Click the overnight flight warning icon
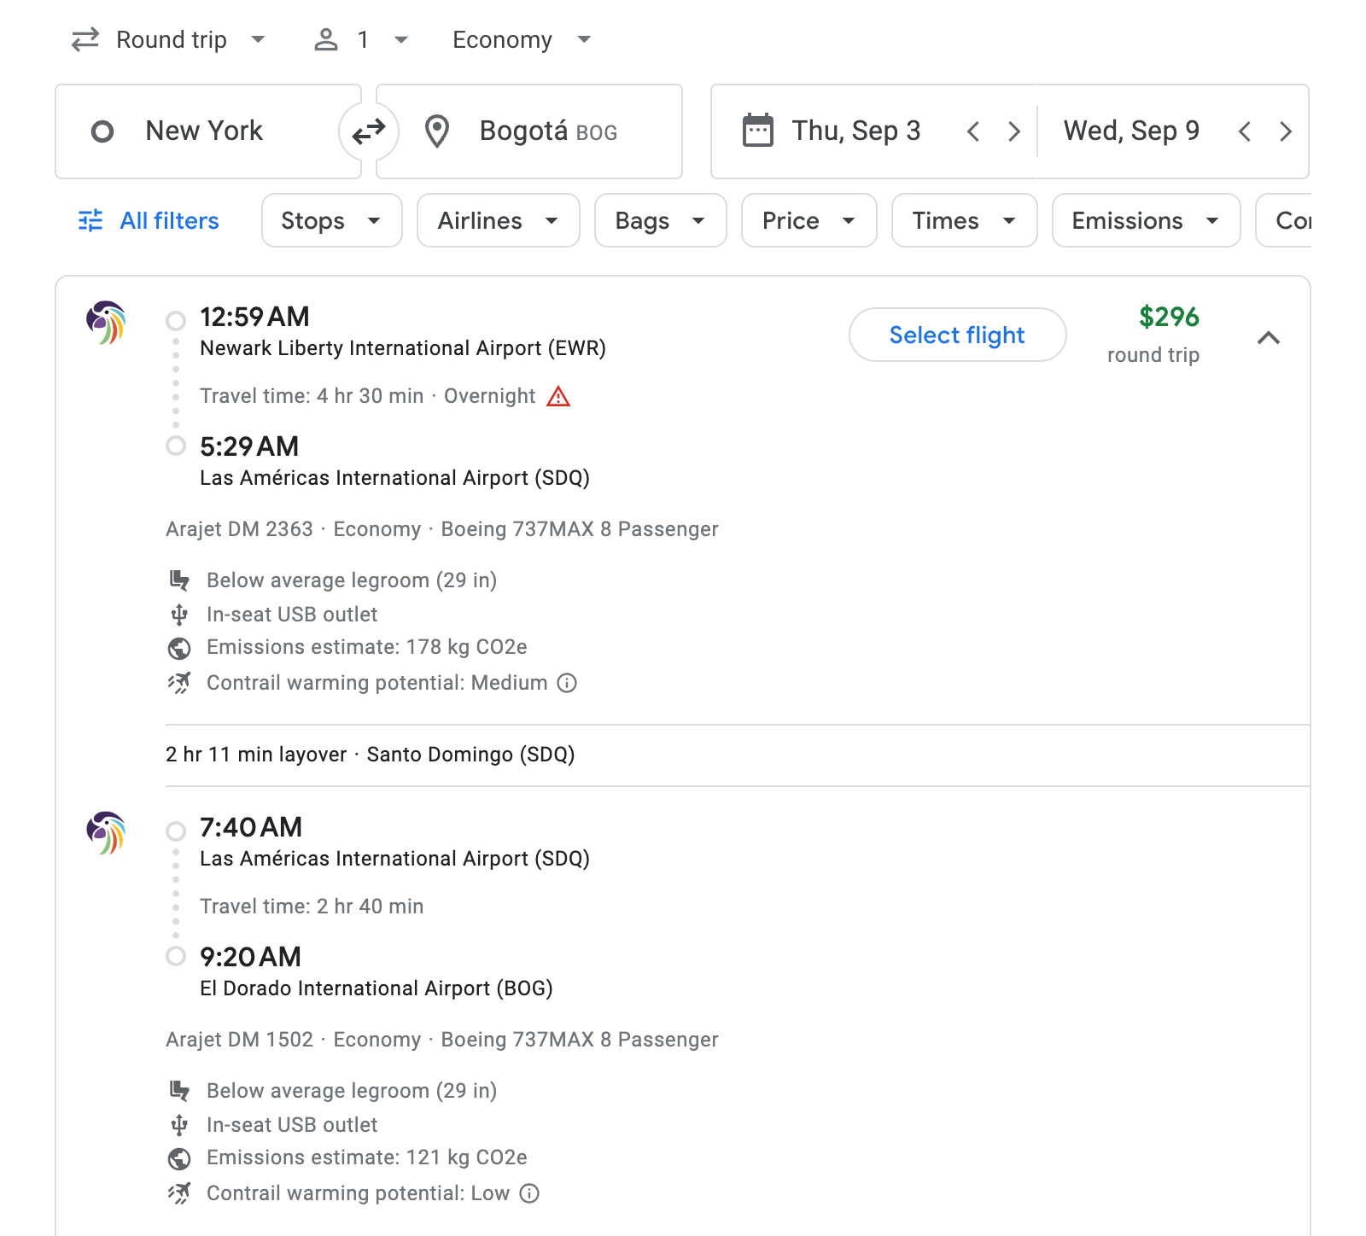 (557, 397)
